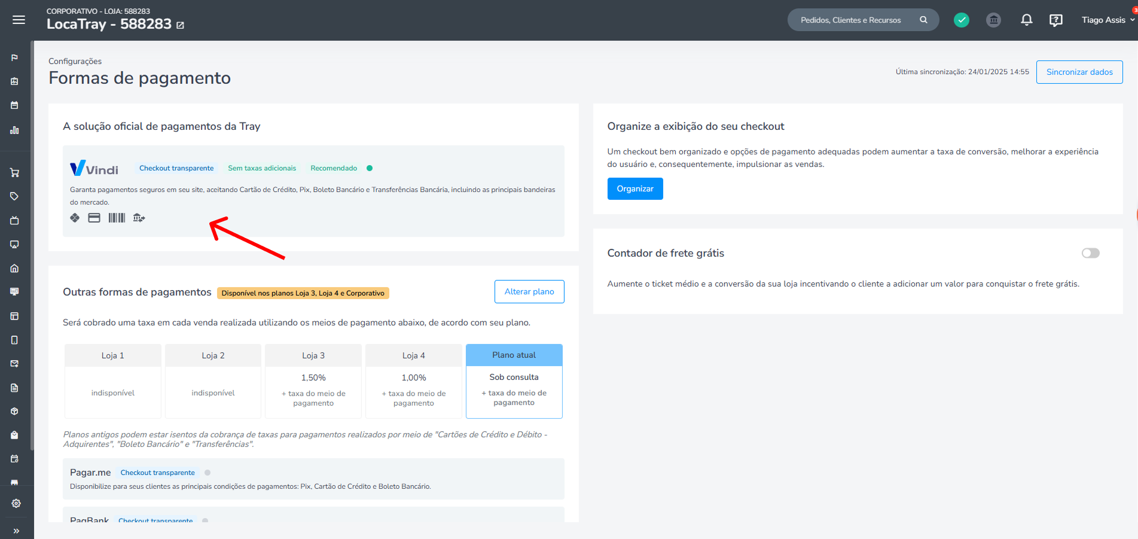Screen dimensions: 1138x539
Task: Open the settings gear icon in the sidebar
Action: pyautogui.click(x=16, y=503)
